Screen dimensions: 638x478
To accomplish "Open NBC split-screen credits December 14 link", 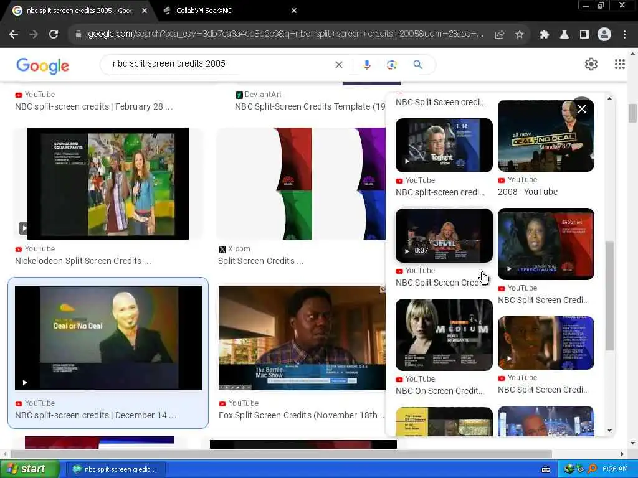I will [x=95, y=415].
